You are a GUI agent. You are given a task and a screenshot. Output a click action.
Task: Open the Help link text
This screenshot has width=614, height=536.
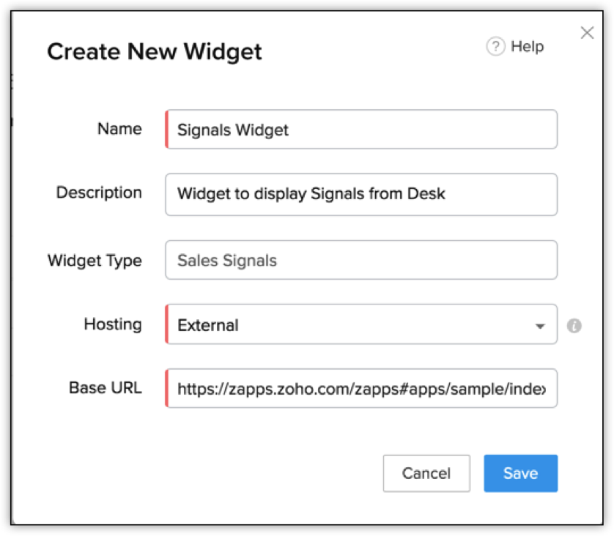pyautogui.click(x=527, y=47)
